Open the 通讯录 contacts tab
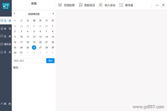The height and width of the screenshot is (111, 167). [x=6, y=44]
